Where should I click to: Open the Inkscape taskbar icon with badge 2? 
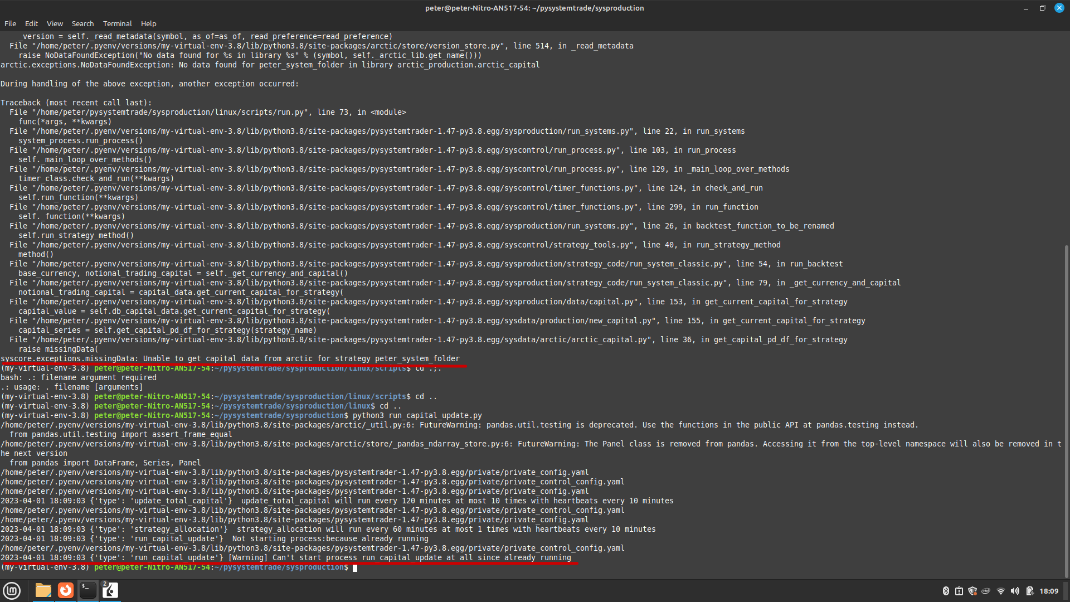coord(110,590)
